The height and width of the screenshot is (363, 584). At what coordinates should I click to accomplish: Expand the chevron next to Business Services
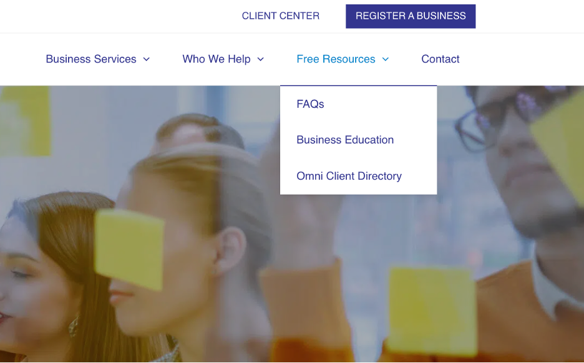[147, 59]
